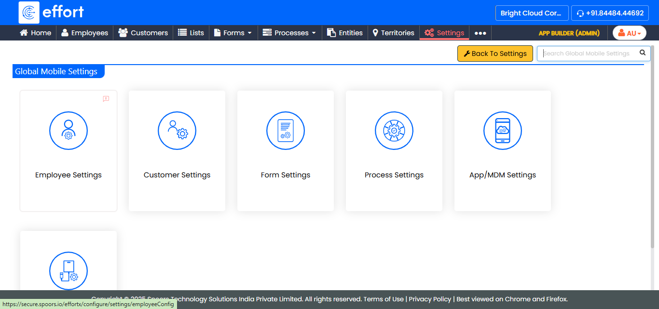Open the partially visible device settings icon
This screenshot has height=309, width=659.
[x=69, y=271]
